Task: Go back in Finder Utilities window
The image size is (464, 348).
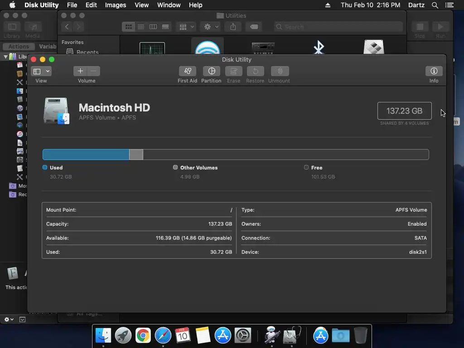Action: (67, 27)
